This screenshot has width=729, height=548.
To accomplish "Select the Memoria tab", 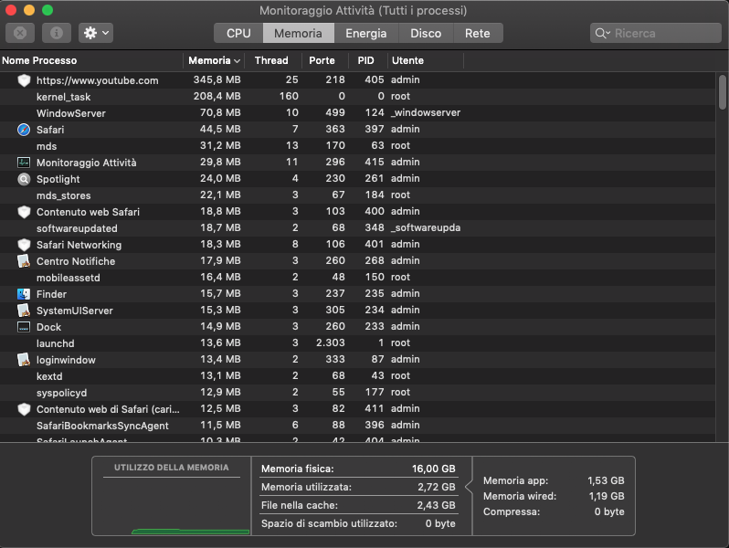I will pos(299,33).
